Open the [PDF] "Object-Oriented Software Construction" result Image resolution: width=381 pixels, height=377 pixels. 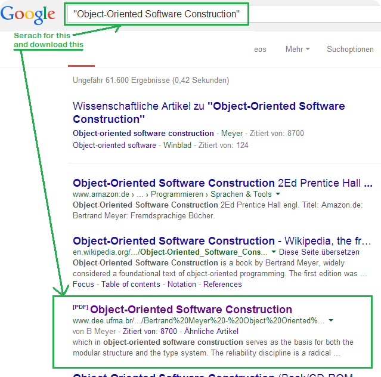191,310
